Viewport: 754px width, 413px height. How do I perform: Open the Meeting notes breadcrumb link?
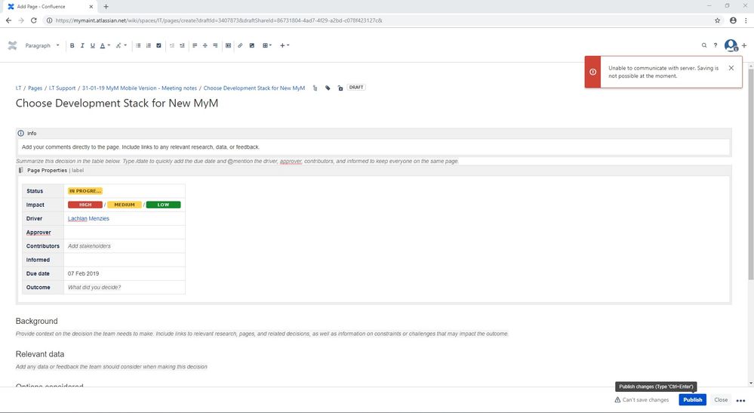(140, 88)
